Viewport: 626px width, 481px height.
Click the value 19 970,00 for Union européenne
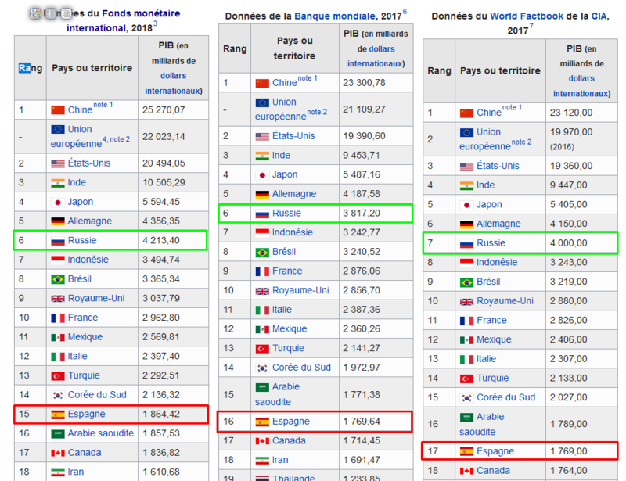[x=571, y=132]
